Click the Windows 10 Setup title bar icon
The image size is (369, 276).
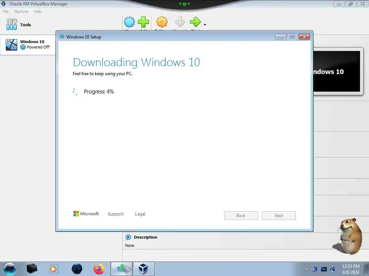(62, 36)
